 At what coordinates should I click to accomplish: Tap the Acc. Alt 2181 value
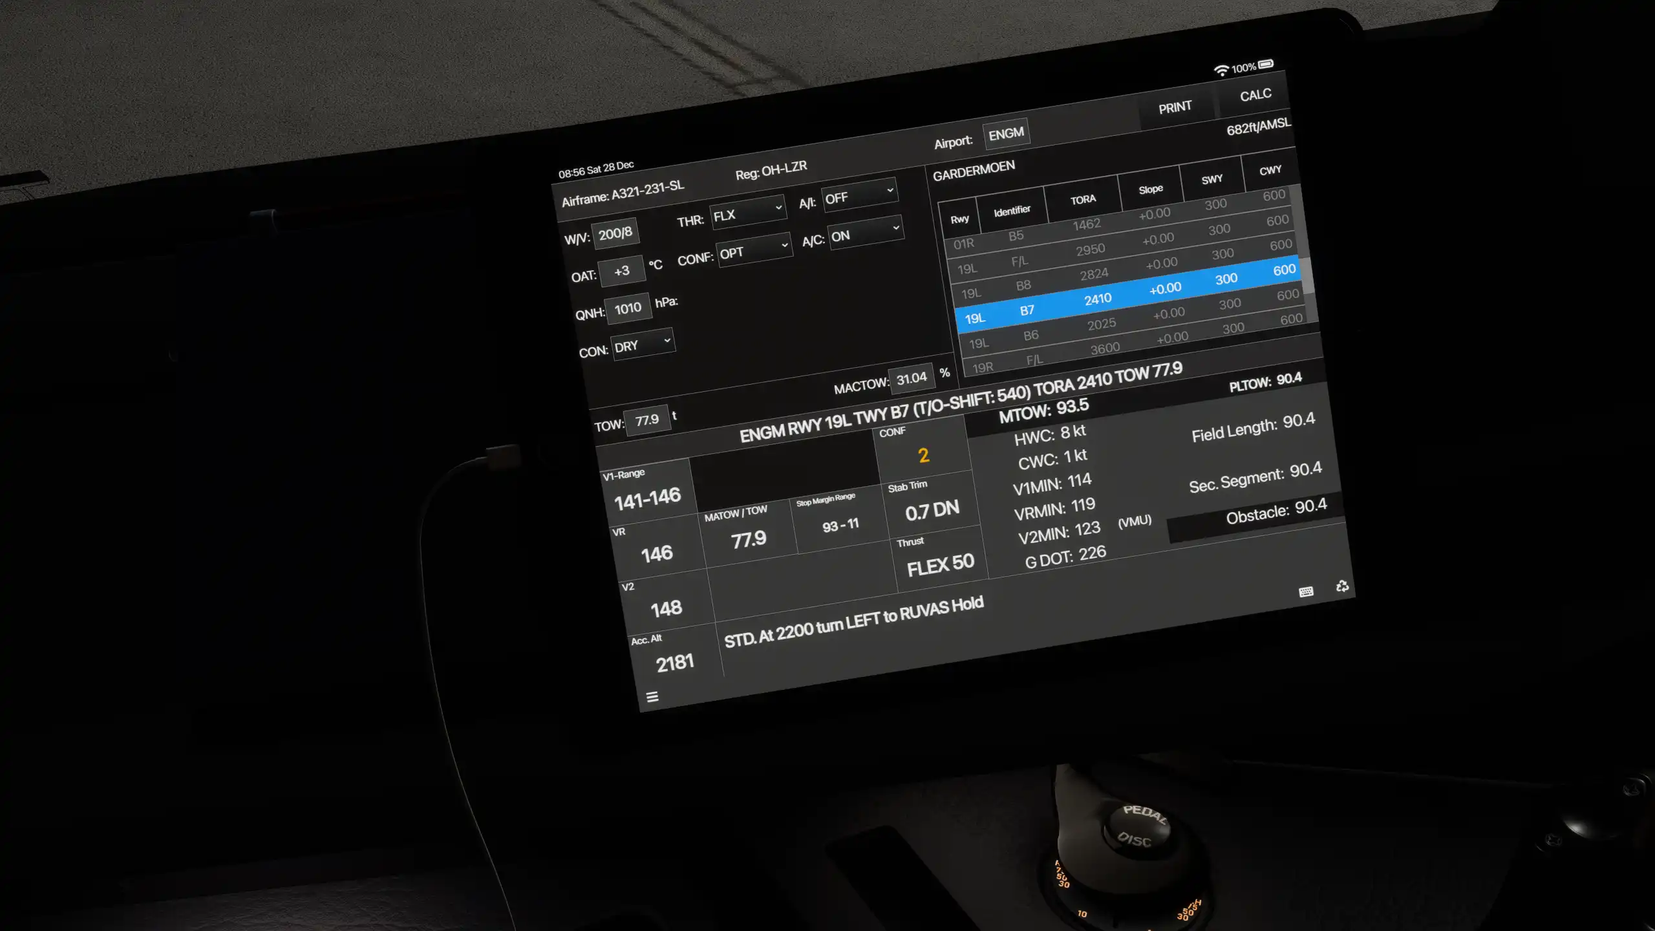pos(675,663)
